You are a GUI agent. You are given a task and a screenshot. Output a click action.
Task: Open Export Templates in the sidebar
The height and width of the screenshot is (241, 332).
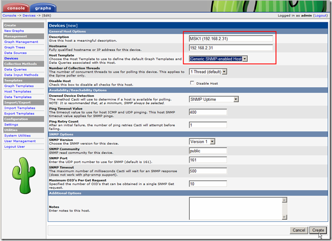19,113
